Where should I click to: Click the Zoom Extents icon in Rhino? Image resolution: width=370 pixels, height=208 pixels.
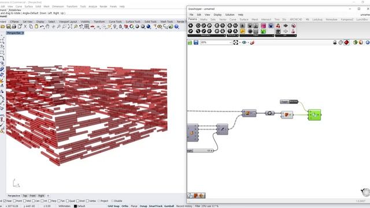point(70,27)
